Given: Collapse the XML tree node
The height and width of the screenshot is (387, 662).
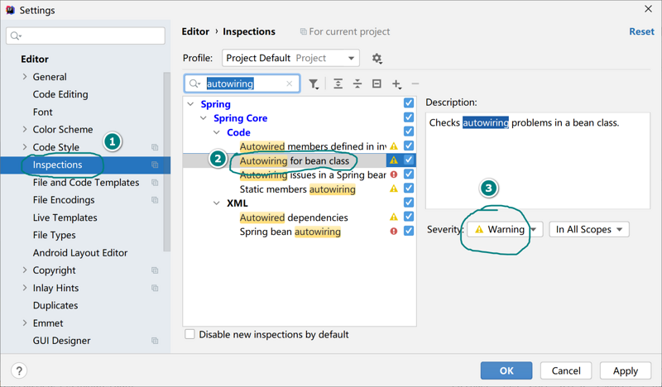Looking at the screenshot, I should coord(217,203).
